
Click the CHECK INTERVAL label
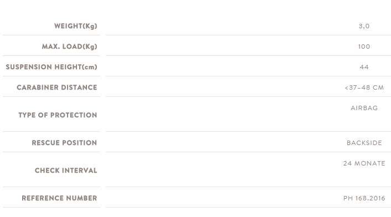click(x=66, y=170)
